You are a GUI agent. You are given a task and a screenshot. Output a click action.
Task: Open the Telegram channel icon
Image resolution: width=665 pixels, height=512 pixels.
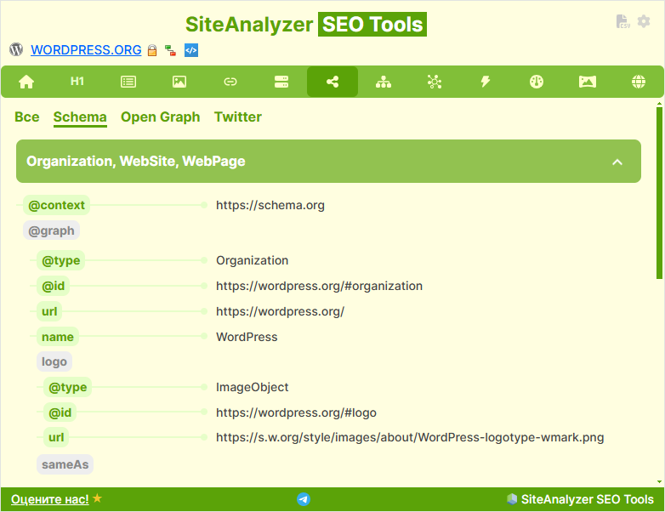tap(304, 499)
